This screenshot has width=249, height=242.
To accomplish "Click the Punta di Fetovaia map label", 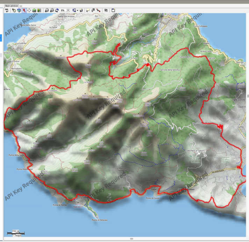I will (x=100, y=220).
